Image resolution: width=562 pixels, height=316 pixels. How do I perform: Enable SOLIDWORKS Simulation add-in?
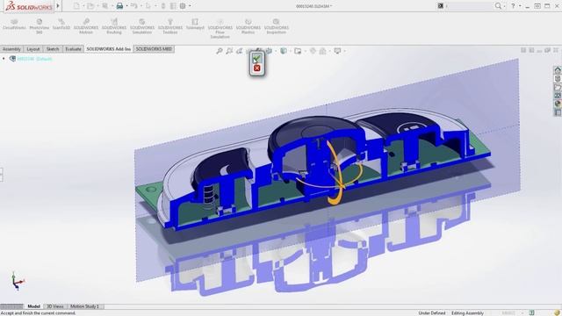[x=142, y=26]
